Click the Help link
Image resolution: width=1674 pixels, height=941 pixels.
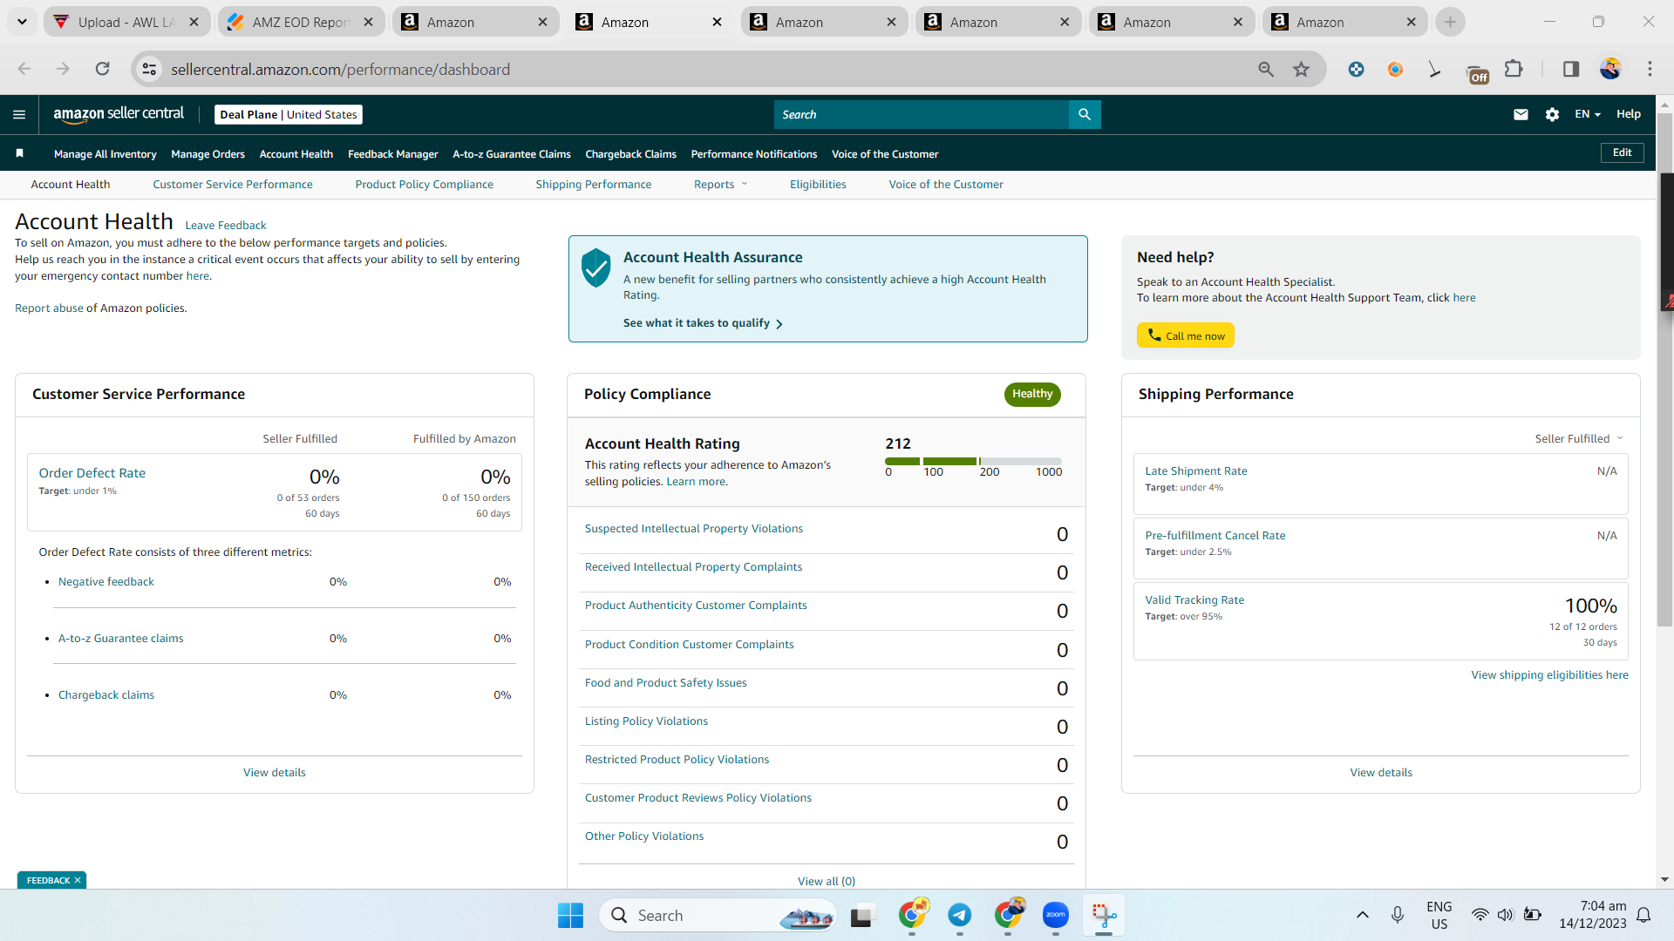pyautogui.click(x=1629, y=114)
